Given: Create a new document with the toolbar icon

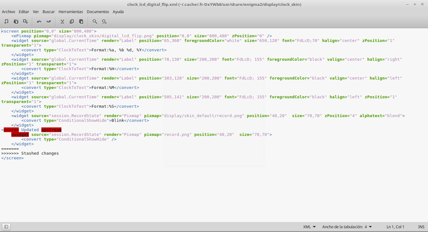Looking at the screenshot, I should coord(6,22).
